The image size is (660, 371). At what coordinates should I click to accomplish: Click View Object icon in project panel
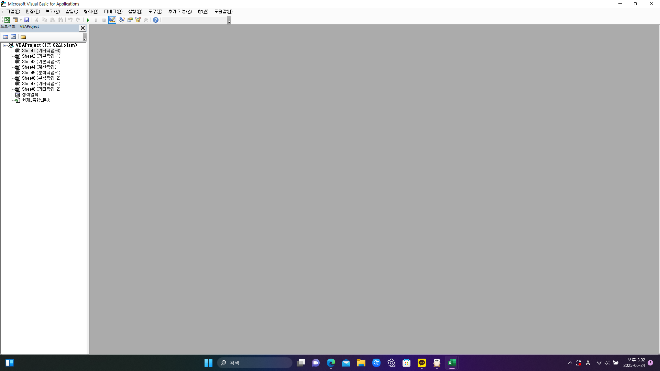pyautogui.click(x=13, y=37)
